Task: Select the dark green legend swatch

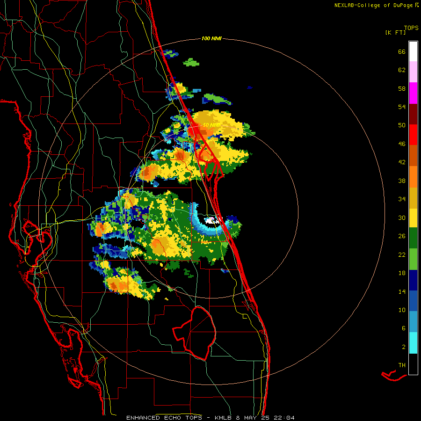Action: click(413, 238)
